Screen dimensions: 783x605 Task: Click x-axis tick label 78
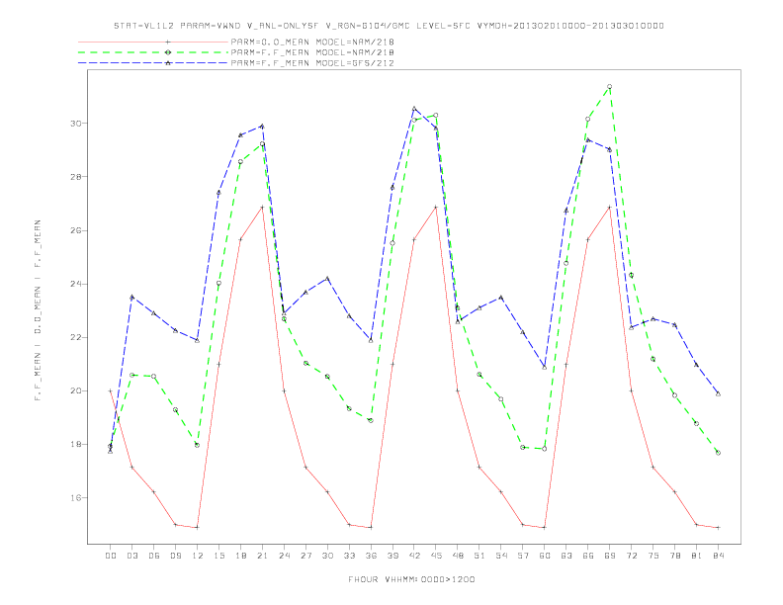(674, 556)
